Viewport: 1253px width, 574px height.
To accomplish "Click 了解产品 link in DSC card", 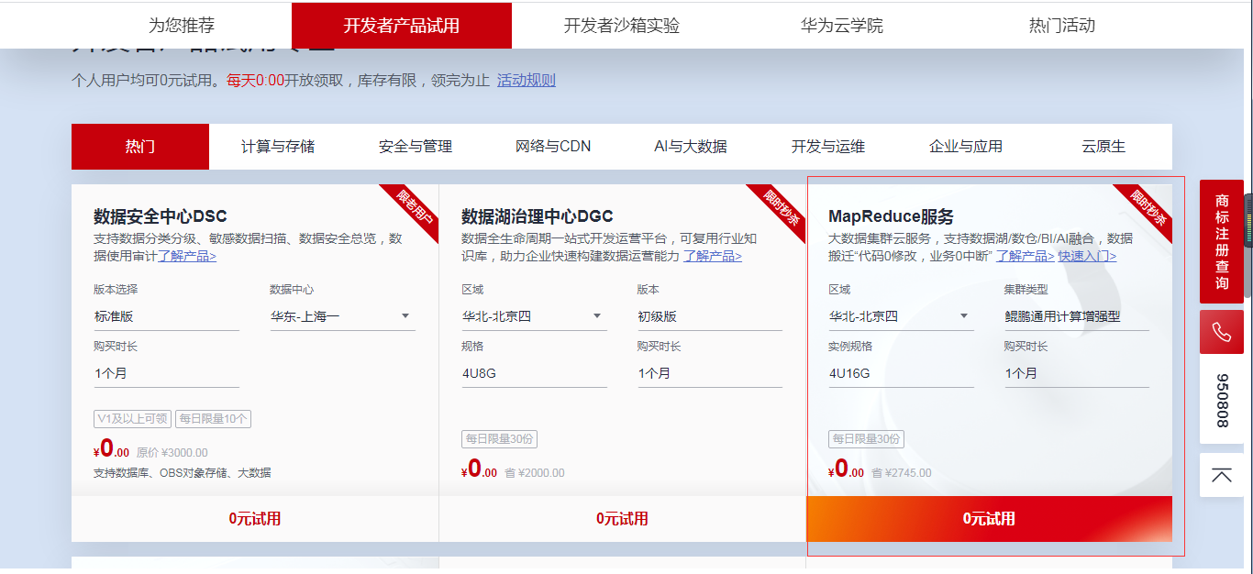I will [187, 256].
